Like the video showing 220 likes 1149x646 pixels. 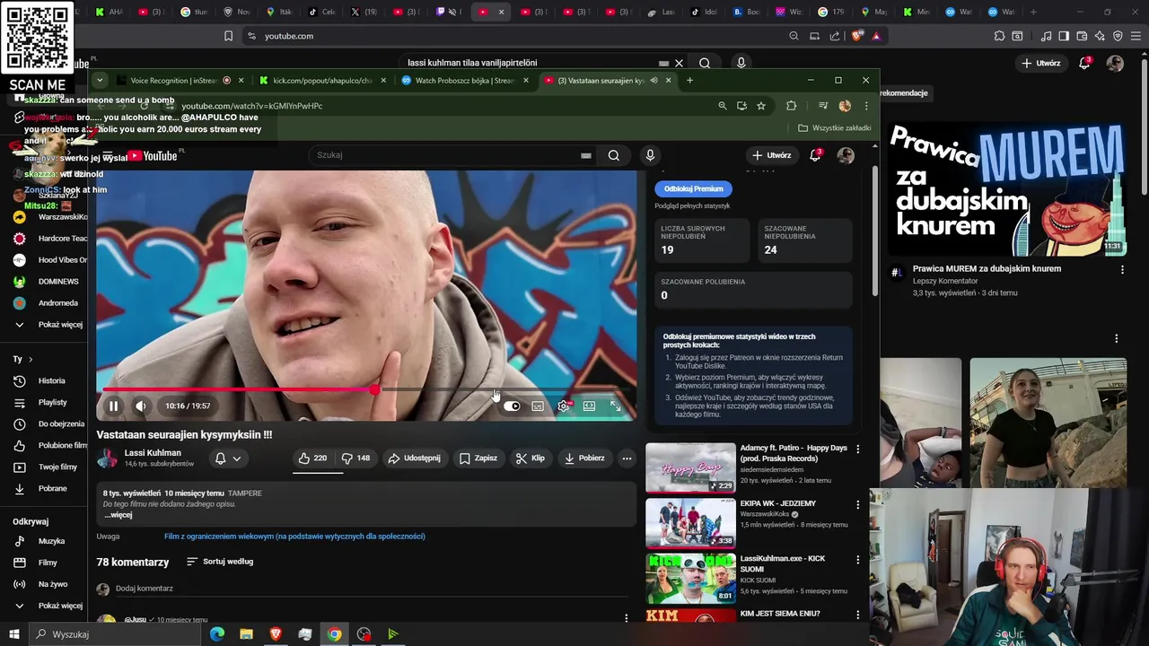(312, 458)
